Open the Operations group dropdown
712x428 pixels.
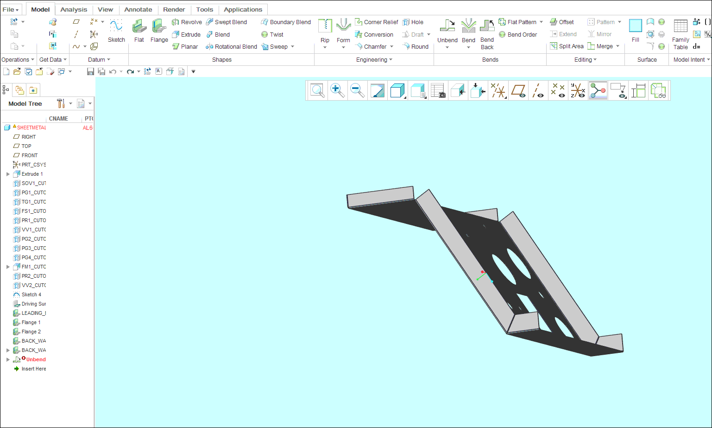(x=18, y=59)
